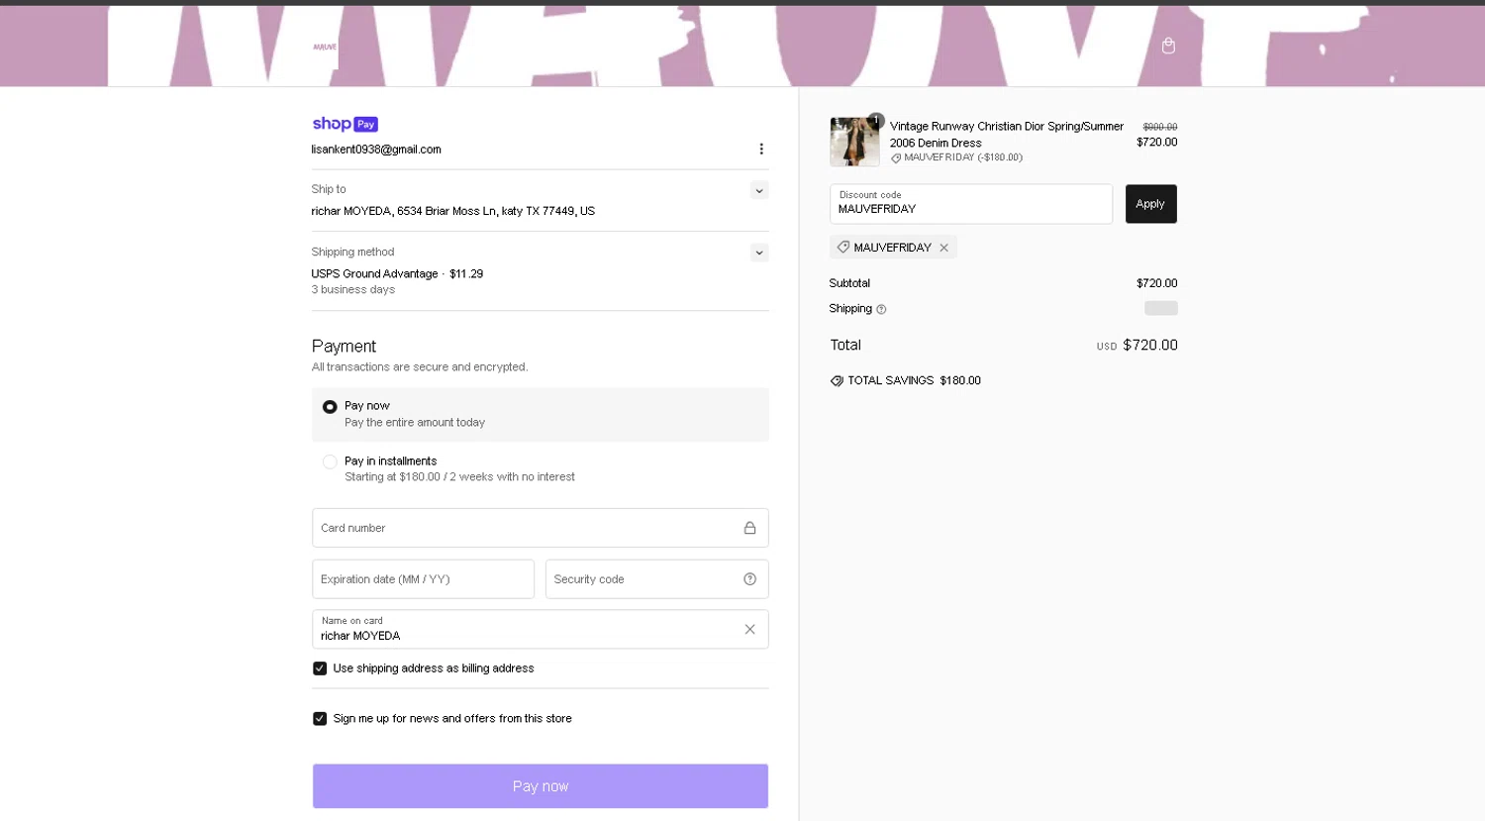
Task: Expand the Ship to address section
Action: (x=759, y=190)
